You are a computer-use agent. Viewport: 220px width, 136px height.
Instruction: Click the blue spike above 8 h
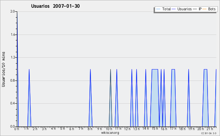90,98
